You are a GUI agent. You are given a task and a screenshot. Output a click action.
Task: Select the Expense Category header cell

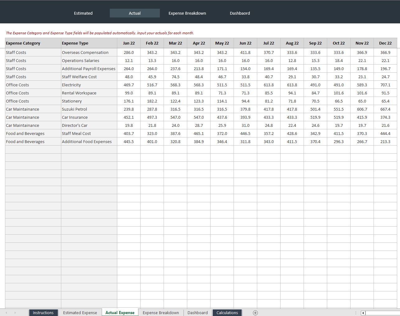pyautogui.click(x=33, y=43)
